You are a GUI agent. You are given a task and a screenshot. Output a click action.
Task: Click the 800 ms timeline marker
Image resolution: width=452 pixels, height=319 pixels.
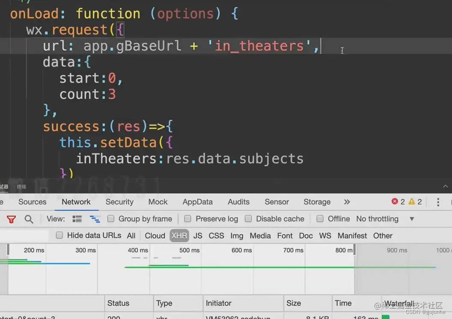click(344, 250)
